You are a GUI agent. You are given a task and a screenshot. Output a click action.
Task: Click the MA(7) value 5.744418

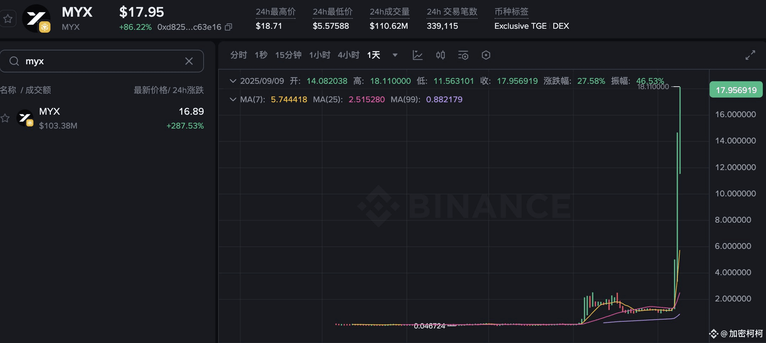pyautogui.click(x=289, y=99)
